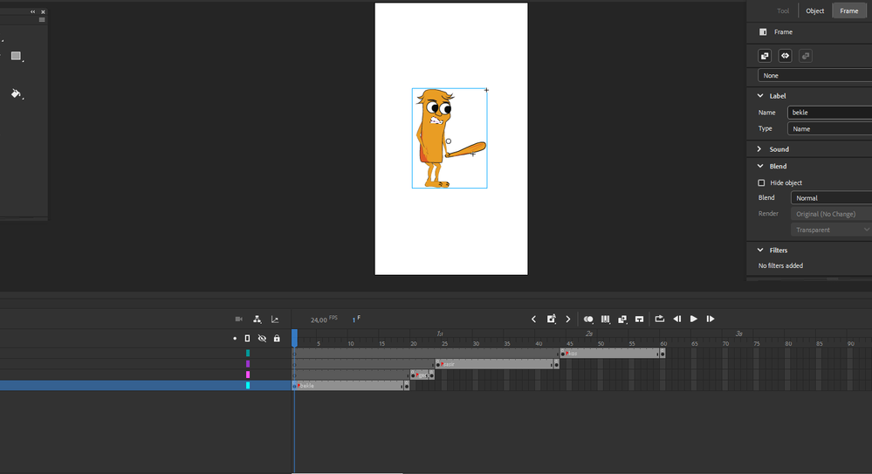The height and width of the screenshot is (474, 872).
Task: Click the Onion Skin icon
Action: tap(588, 319)
